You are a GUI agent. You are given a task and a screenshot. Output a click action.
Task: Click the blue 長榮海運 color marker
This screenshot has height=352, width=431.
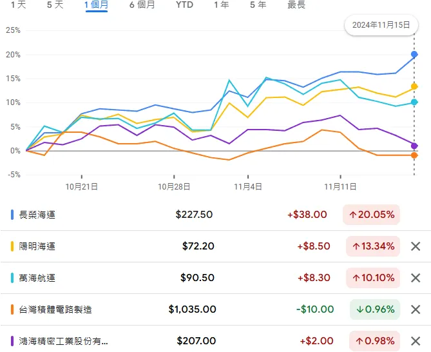(12, 215)
